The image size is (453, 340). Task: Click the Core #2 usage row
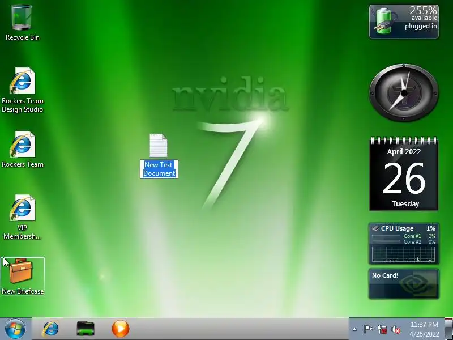click(404, 242)
